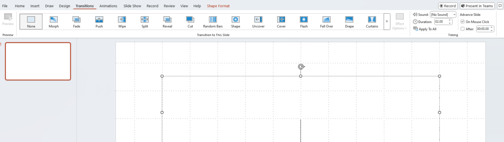
Task: Click the comments speech bubble icon
Action: [500, 6]
